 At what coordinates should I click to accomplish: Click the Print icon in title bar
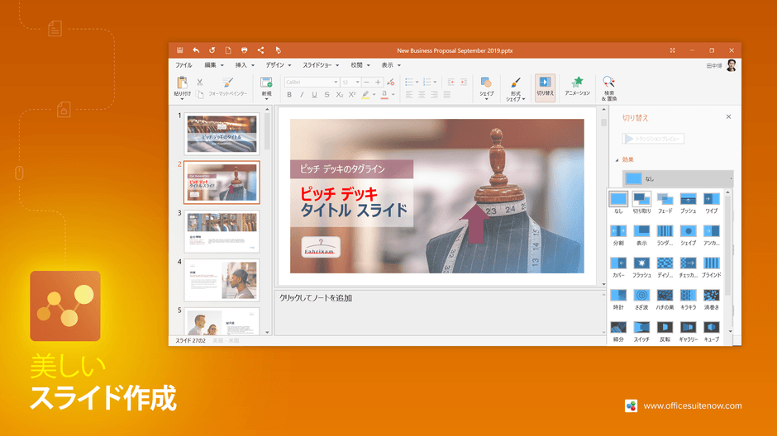(245, 50)
